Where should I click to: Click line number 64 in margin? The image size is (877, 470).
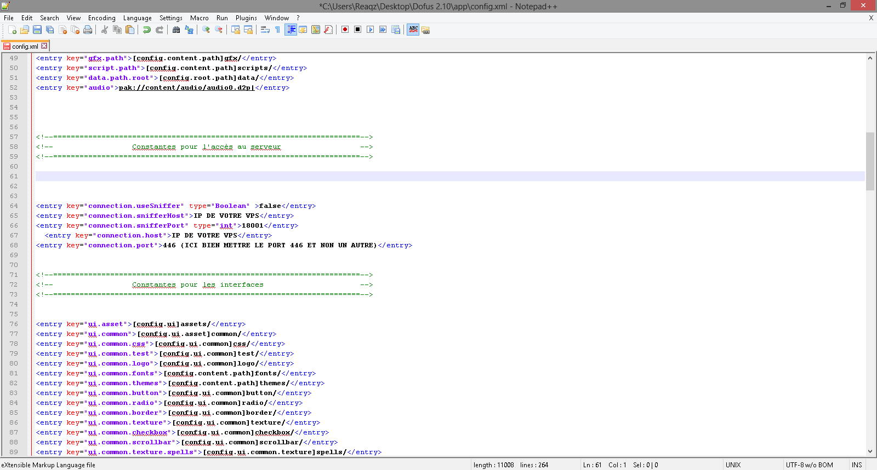(x=14, y=206)
